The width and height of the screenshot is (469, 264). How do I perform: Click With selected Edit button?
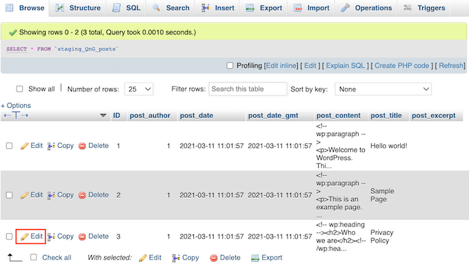[150, 257]
